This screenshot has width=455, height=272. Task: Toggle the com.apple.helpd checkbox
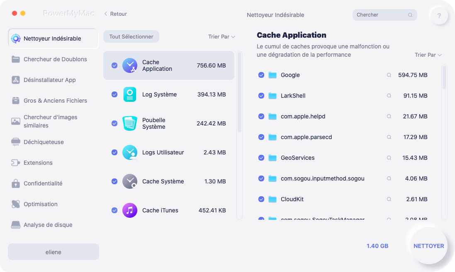coord(261,116)
